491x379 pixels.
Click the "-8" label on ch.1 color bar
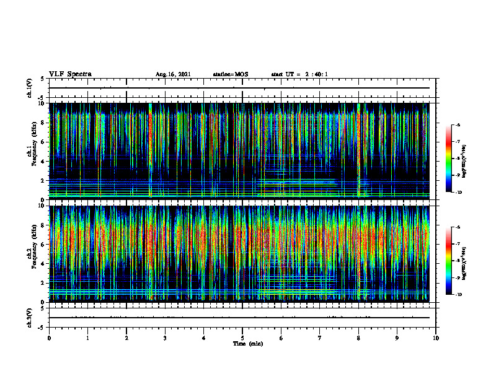click(458, 159)
